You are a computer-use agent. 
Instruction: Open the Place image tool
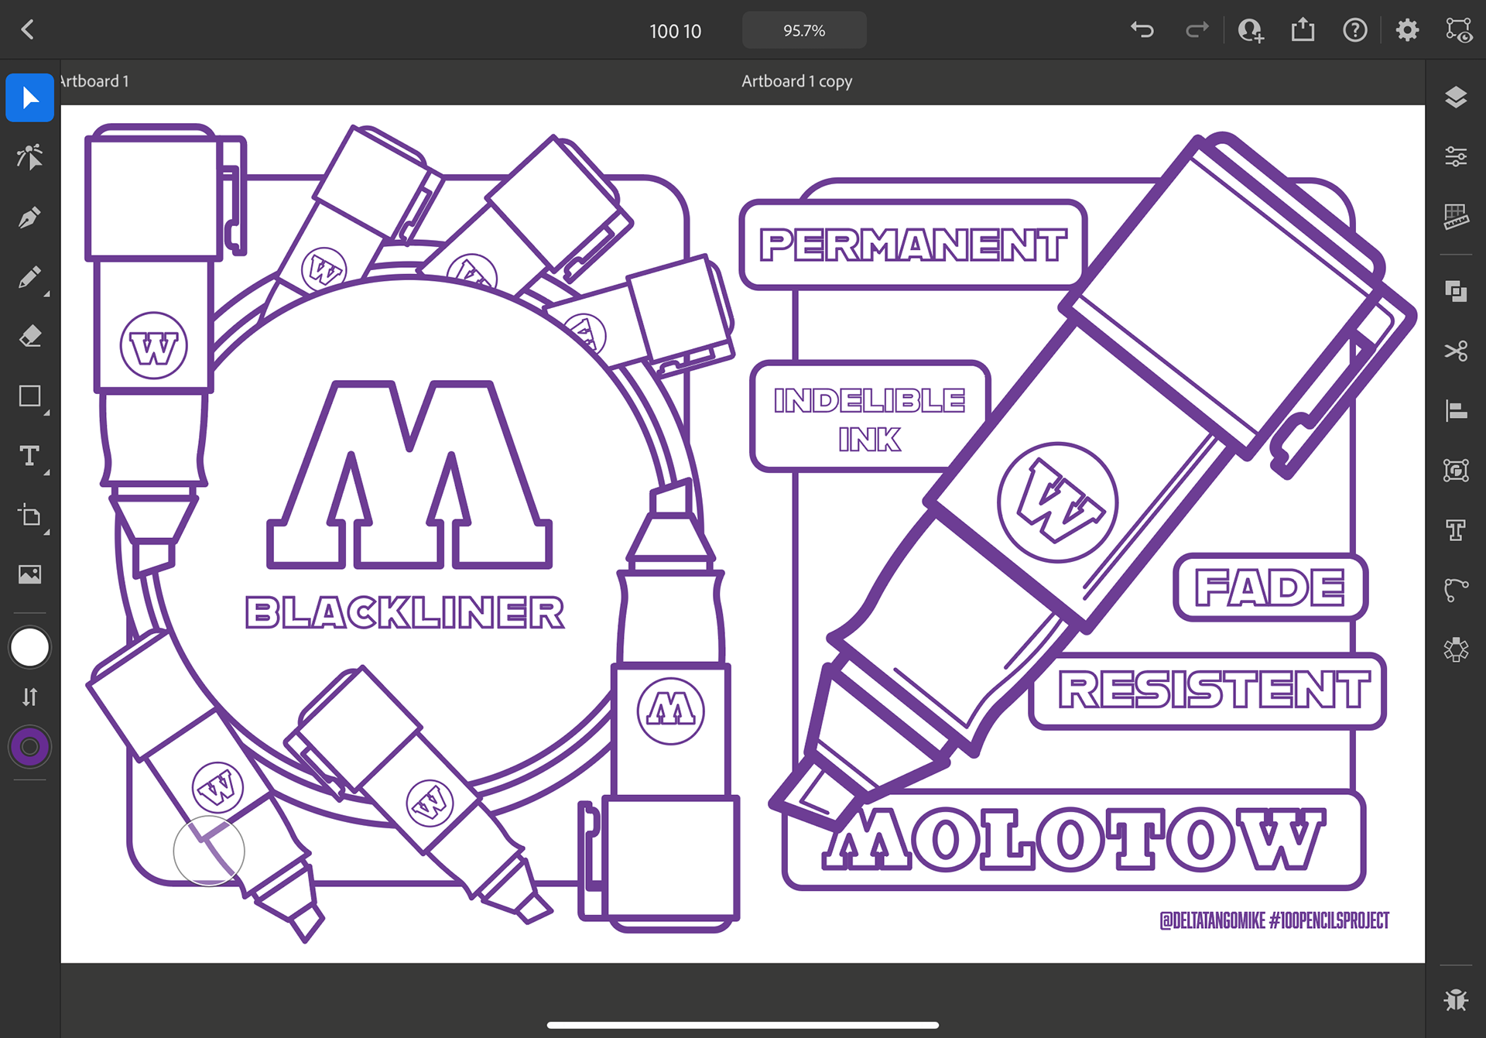click(29, 574)
